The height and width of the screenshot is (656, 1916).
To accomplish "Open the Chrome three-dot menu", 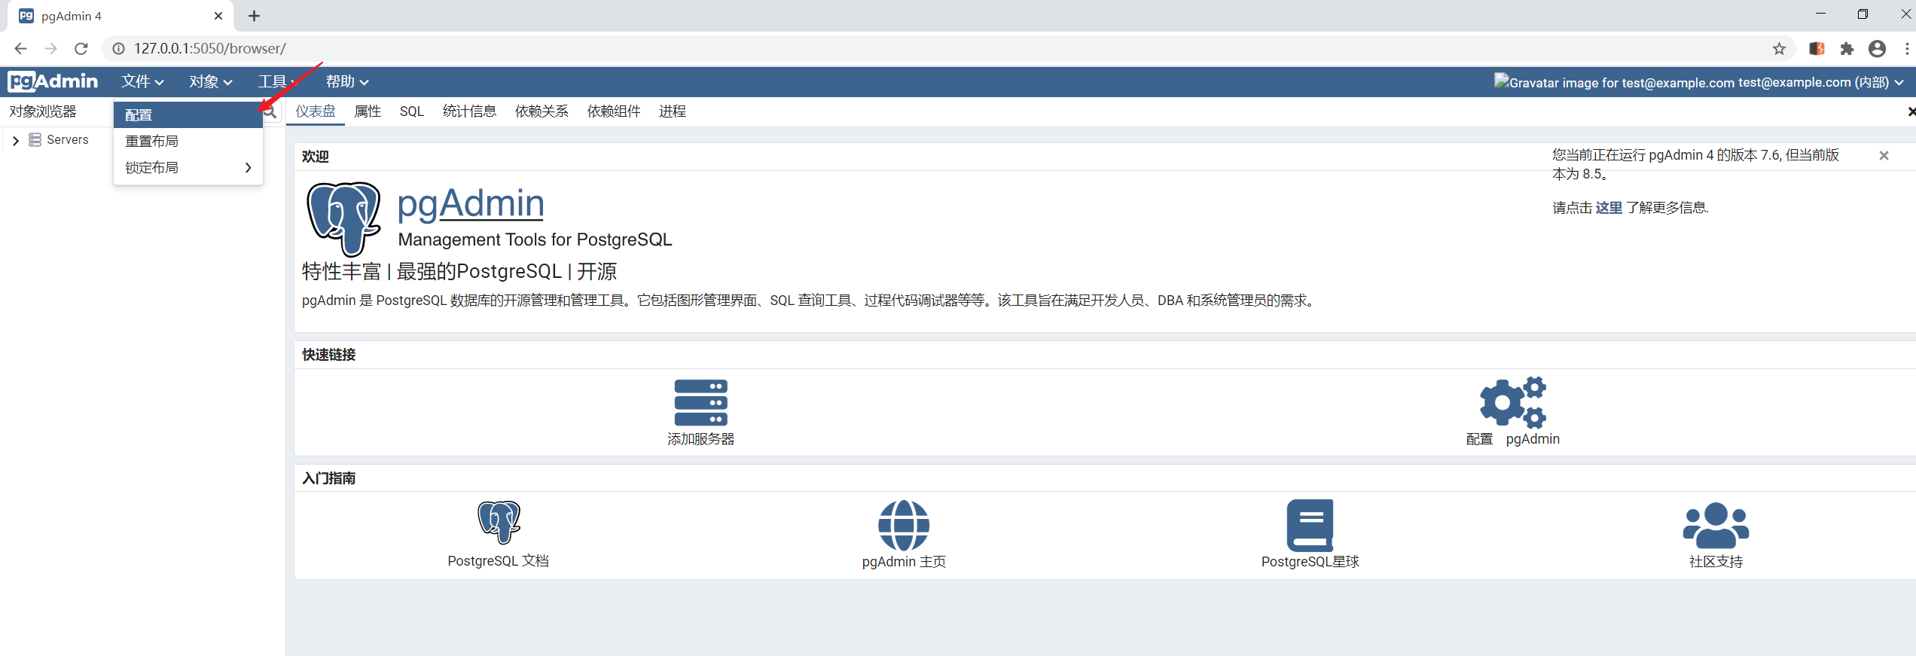I will 1906,49.
